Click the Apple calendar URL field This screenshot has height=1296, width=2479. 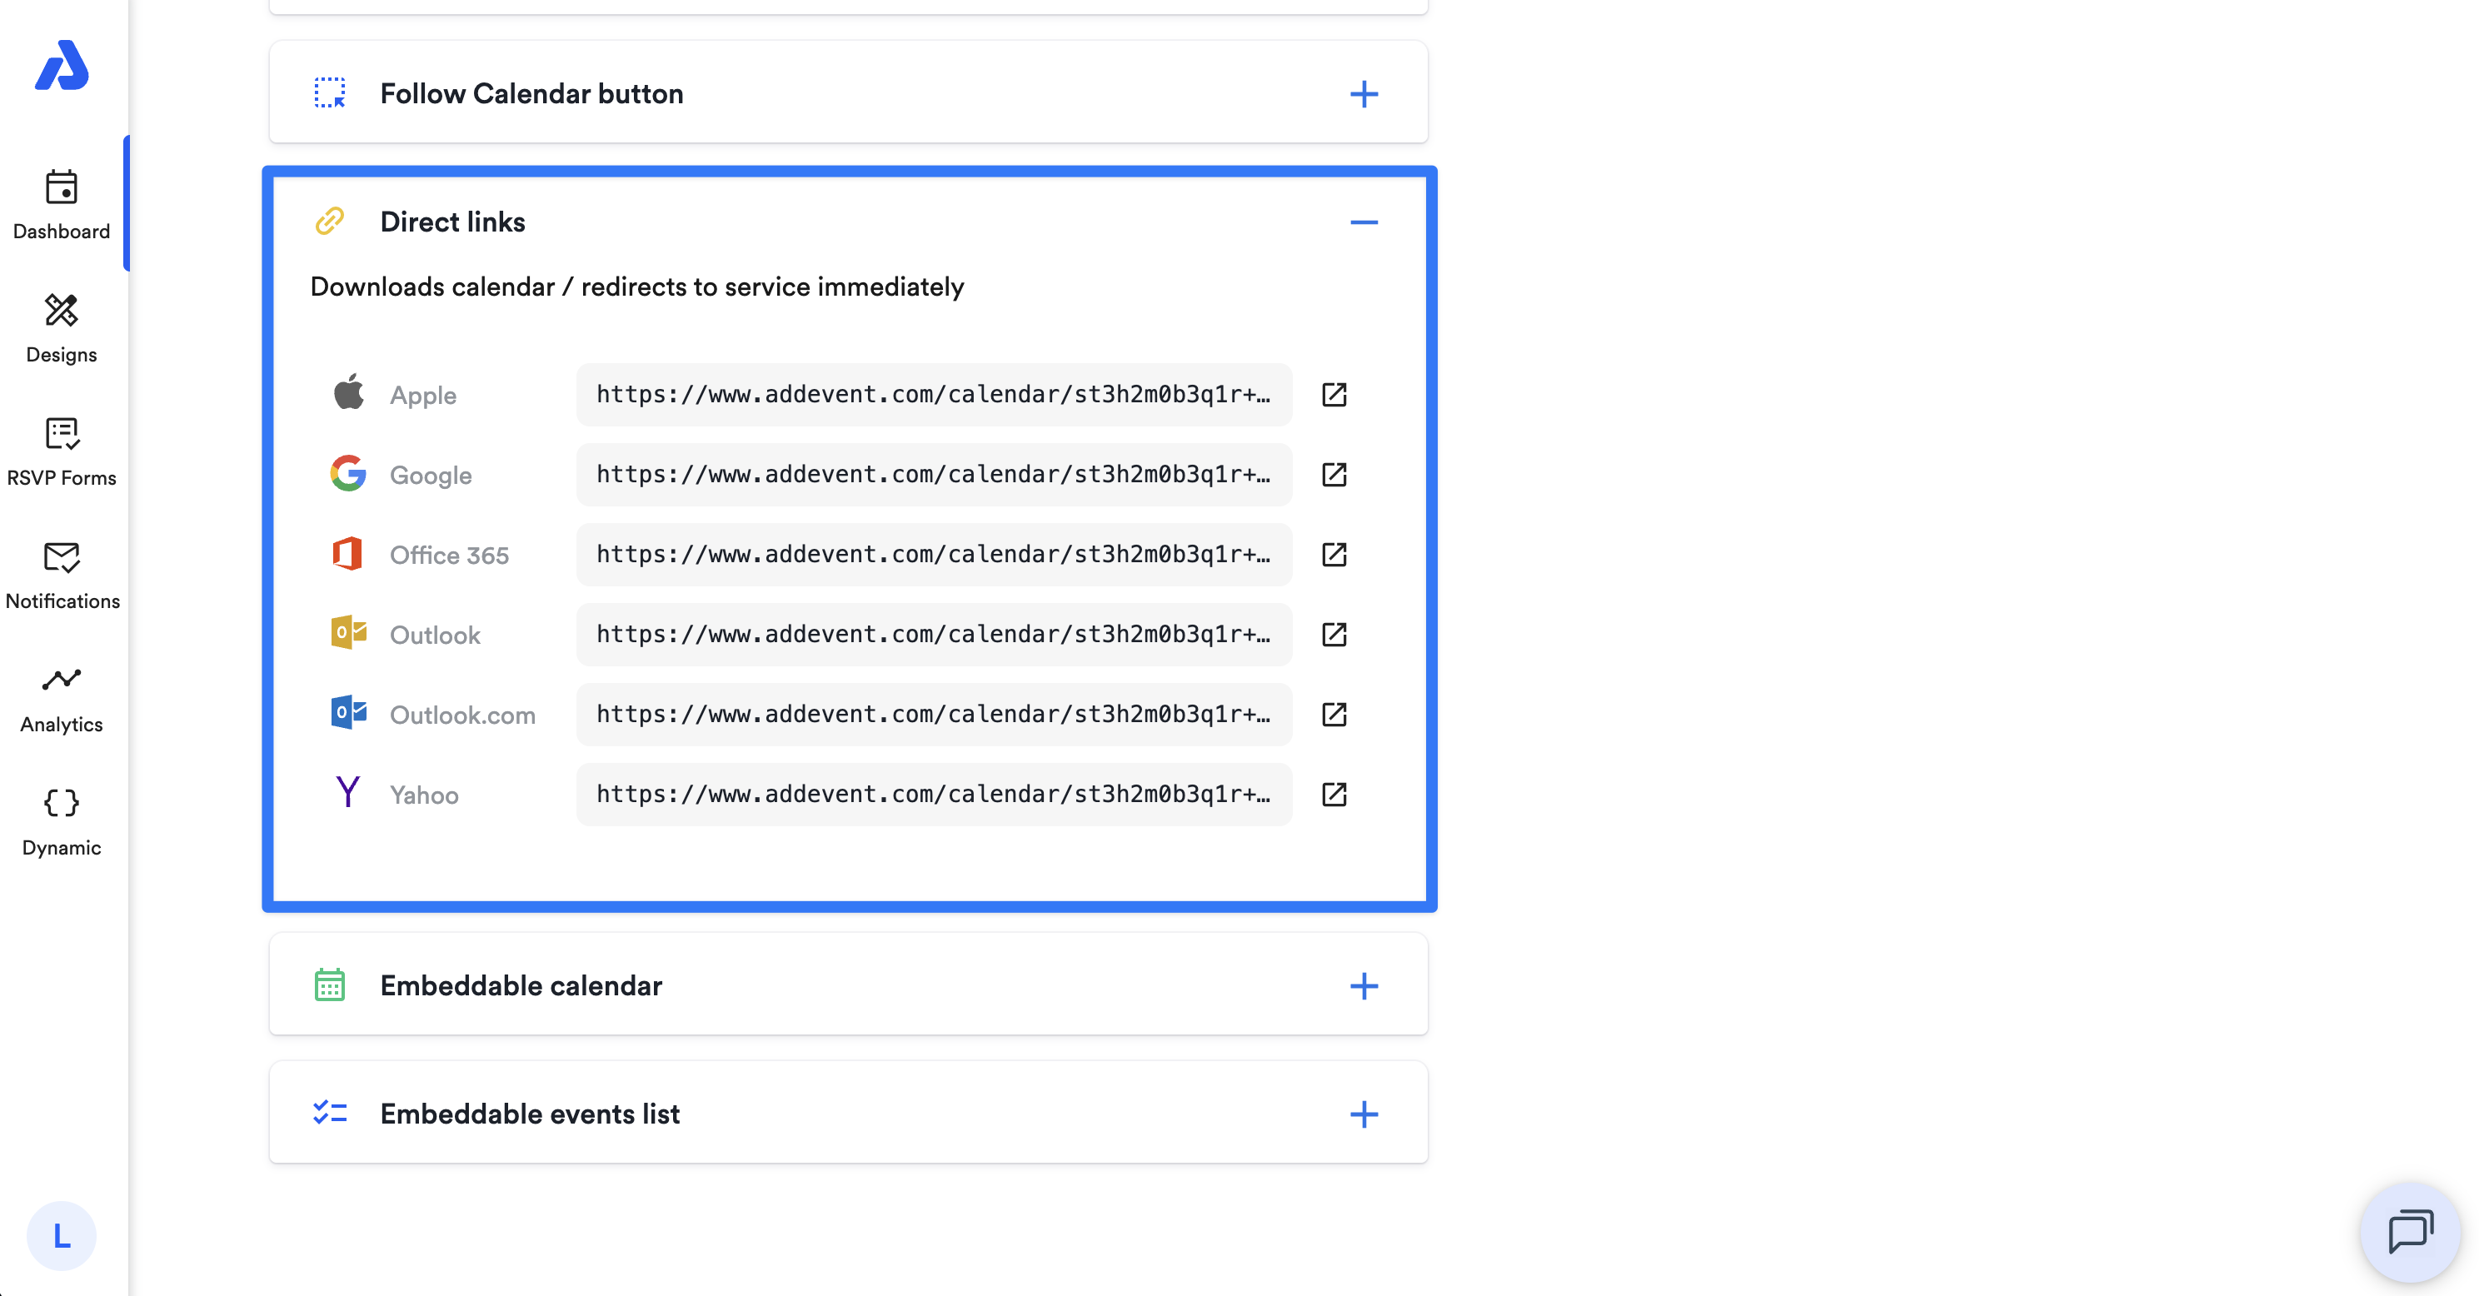coord(934,395)
